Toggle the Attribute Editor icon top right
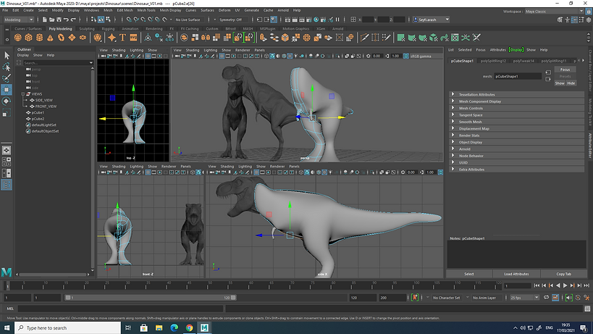Screen dimensions: 593x334 [574, 20]
